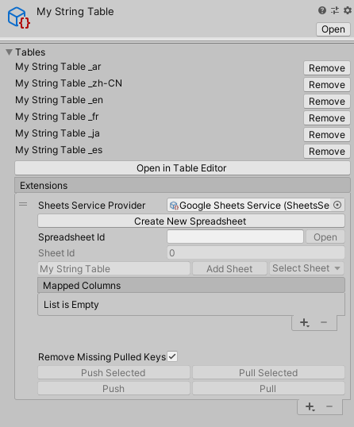Remove My String Table _fr
The image size is (354, 427).
pos(327,118)
